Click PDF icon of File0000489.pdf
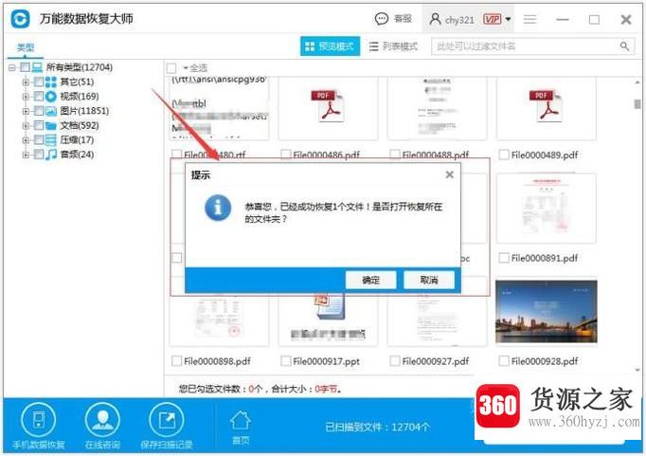 tap(546, 105)
